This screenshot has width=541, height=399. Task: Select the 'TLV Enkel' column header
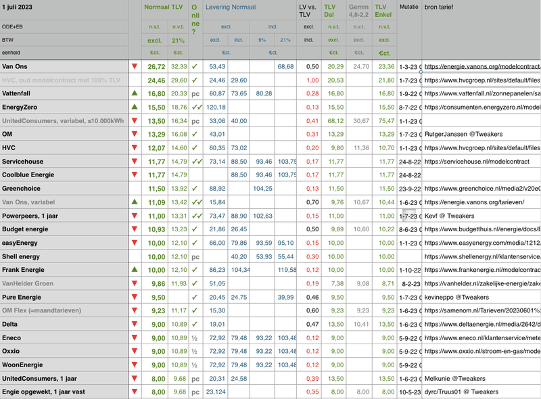[383, 11]
